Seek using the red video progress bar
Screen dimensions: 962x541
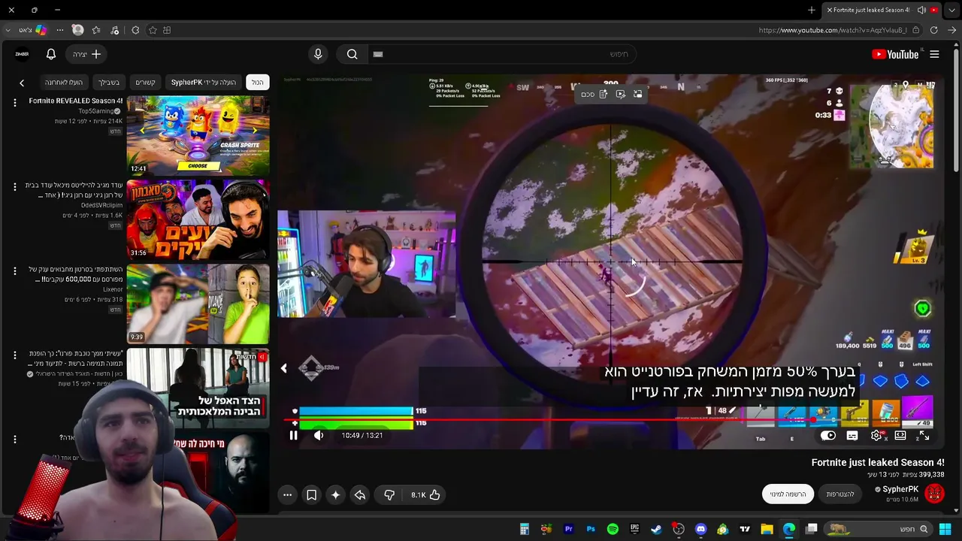(x=613, y=422)
